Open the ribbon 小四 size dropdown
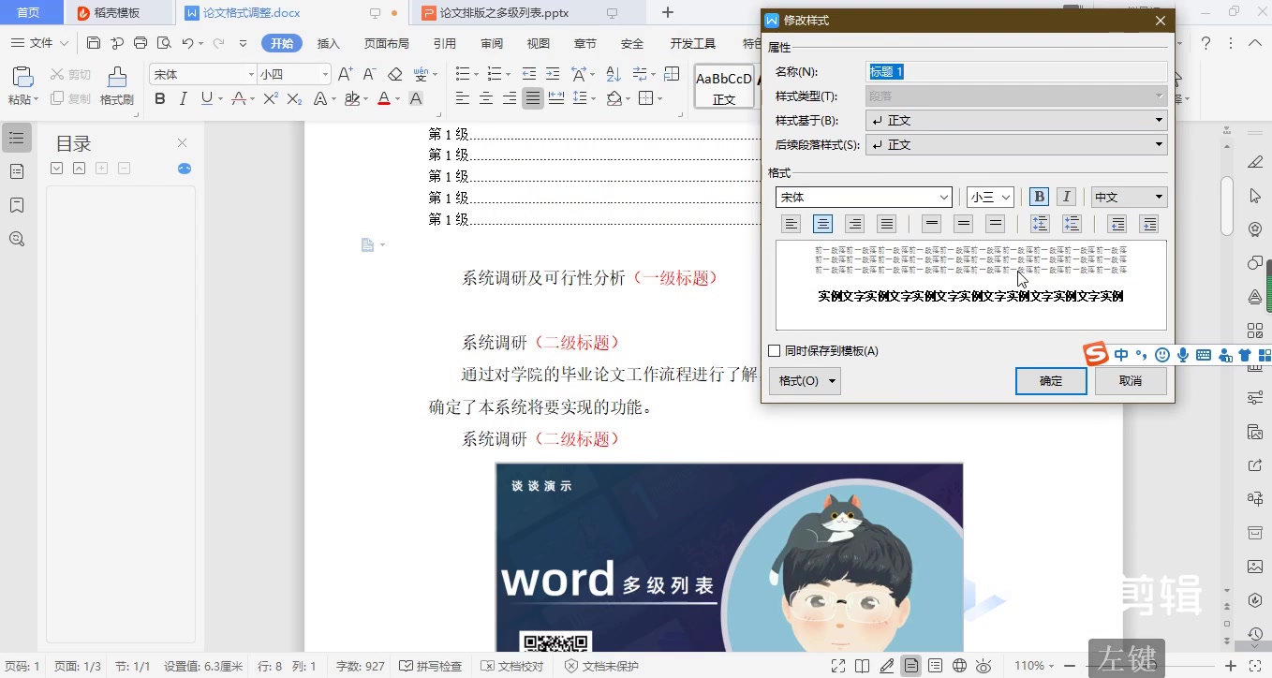 click(x=325, y=74)
